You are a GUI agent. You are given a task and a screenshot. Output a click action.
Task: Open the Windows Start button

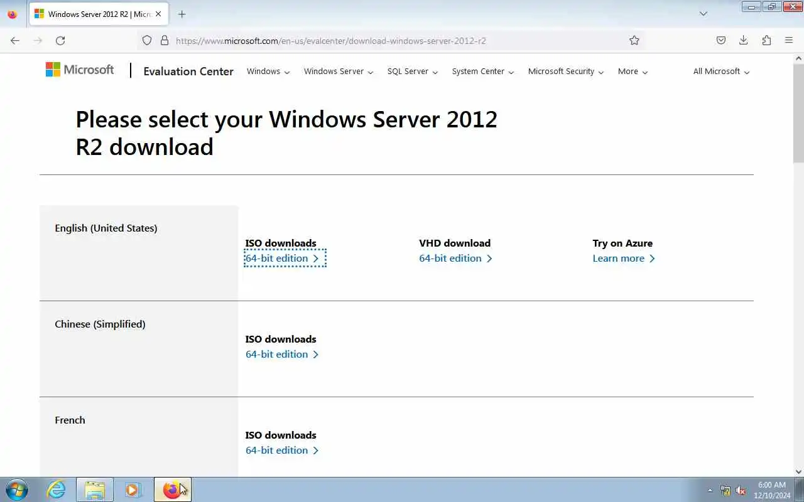(x=17, y=489)
